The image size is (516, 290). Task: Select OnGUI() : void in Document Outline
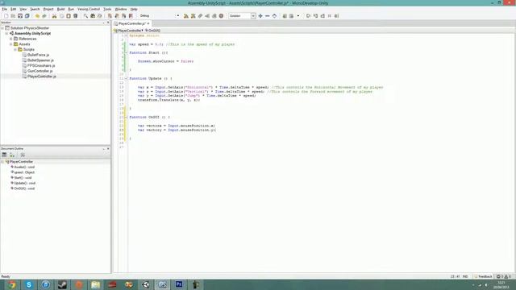(x=23, y=188)
